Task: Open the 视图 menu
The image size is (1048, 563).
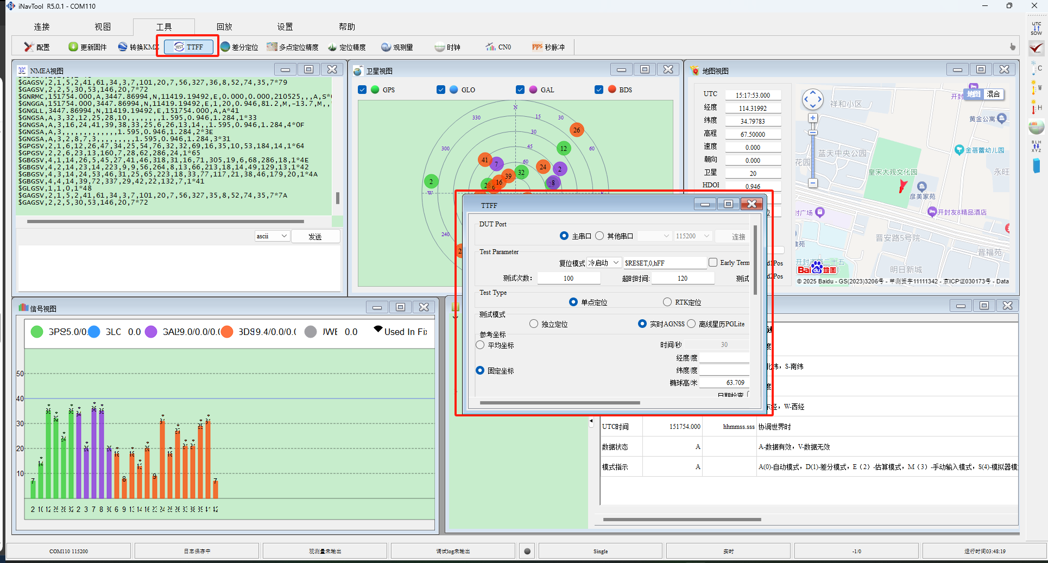Action: (103, 27)
